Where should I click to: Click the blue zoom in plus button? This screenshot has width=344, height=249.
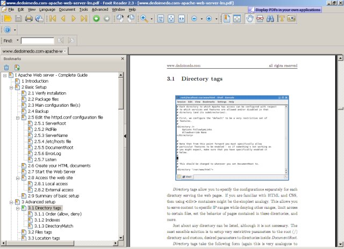pyautogui.click(x=209, y=19)
